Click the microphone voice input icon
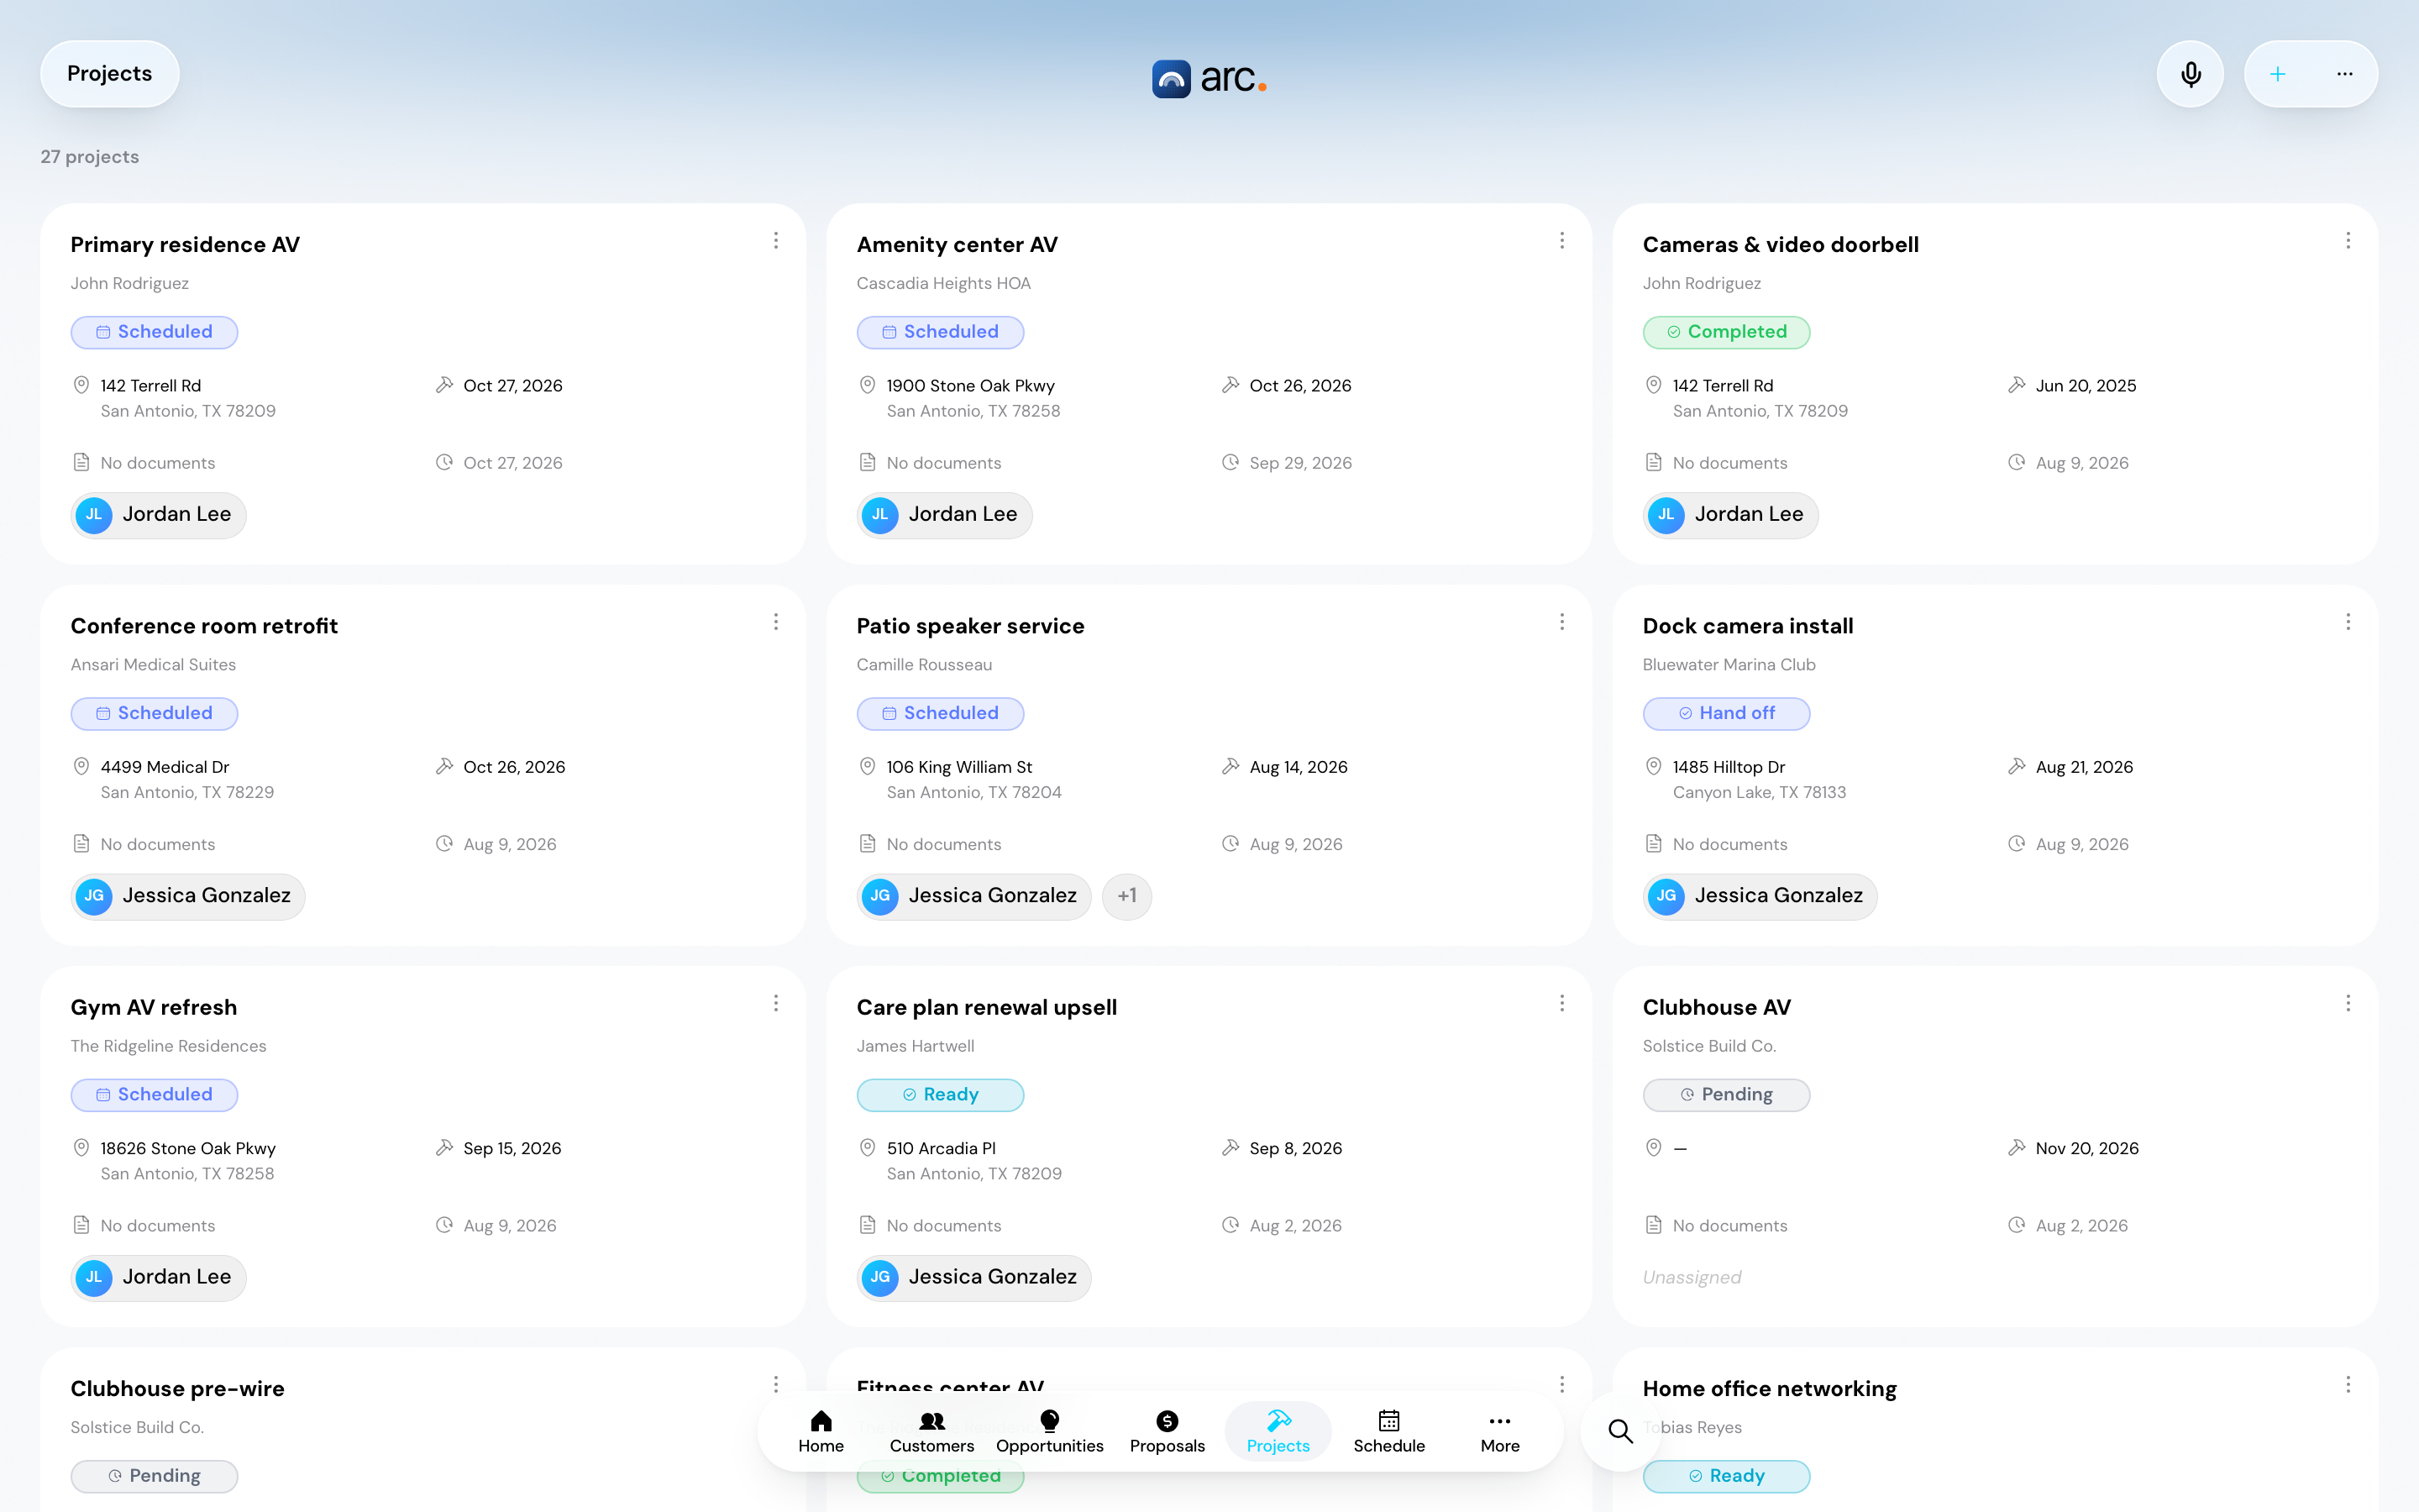The height and width of the screenshot is (1512, 2419). click(x=2190, y=74)
